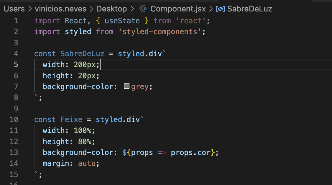332x185 pixels.
Task: Click the React file icon in breadcrumb
Action: tap(143, 9)
